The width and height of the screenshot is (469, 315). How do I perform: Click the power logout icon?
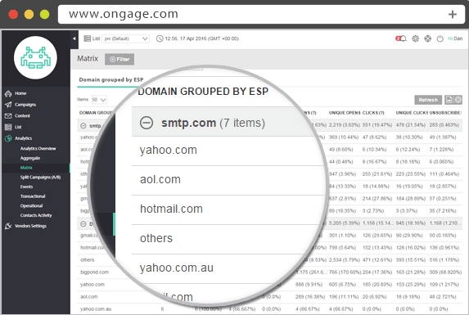(440, 38)
